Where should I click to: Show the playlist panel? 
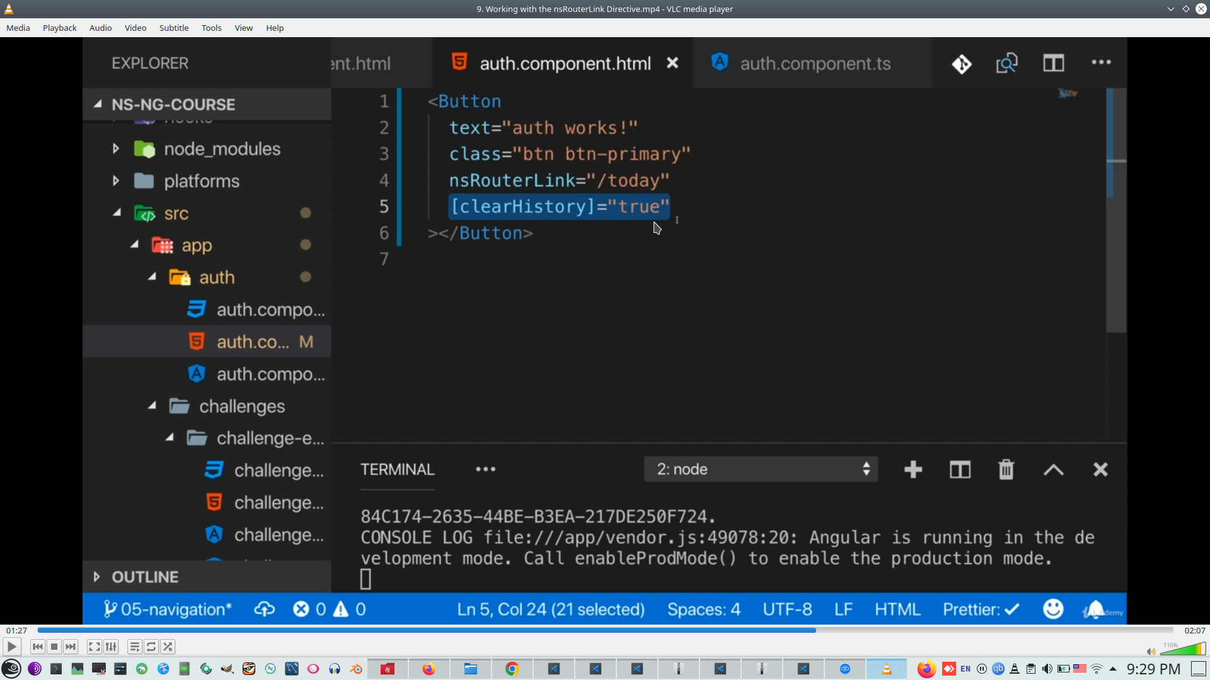coord(134,647)
